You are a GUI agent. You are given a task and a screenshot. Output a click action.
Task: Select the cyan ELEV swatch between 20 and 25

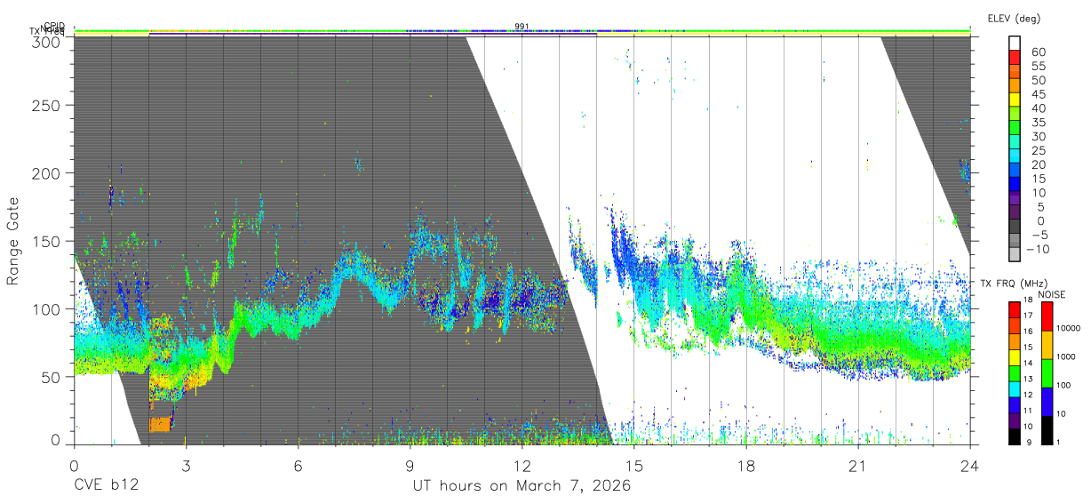coord(1015,156)
